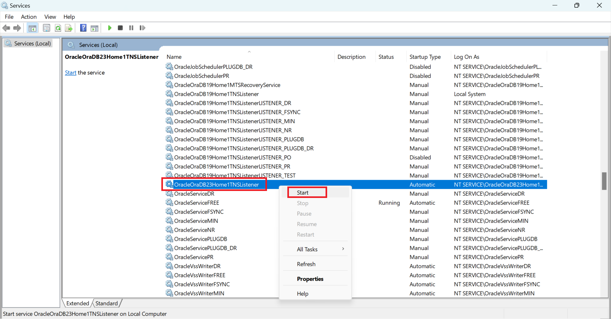
Task: Select the OracleOraDB19Home1TNSListenerLISTENER_MIN service row
Action: 356,121
